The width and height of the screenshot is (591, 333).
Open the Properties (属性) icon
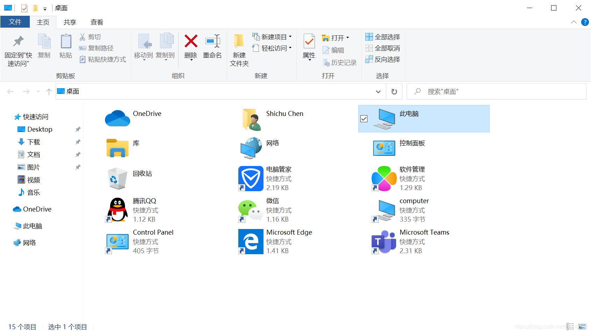click(x=309, y=41)
